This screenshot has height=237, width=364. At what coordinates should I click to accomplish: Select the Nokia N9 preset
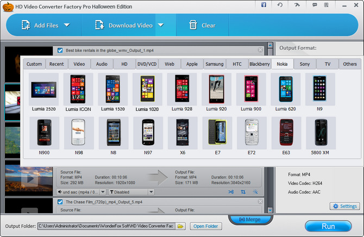coord(320,92)
